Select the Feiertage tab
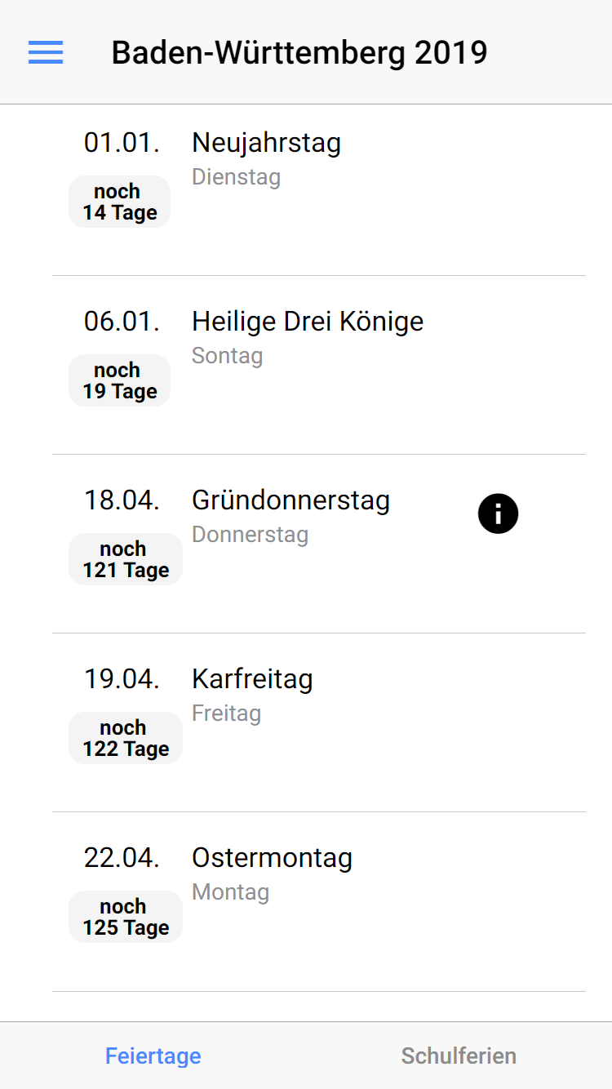 pos(153,1056)
